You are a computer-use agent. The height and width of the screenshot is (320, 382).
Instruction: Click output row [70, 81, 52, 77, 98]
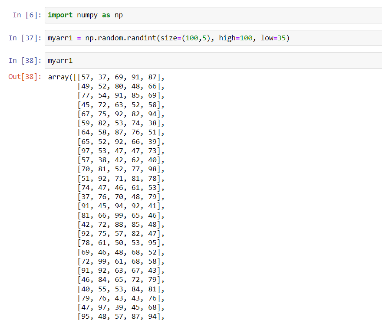pos(121,169)
